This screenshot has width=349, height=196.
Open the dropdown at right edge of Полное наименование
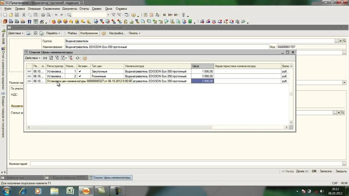pos(344,82)
